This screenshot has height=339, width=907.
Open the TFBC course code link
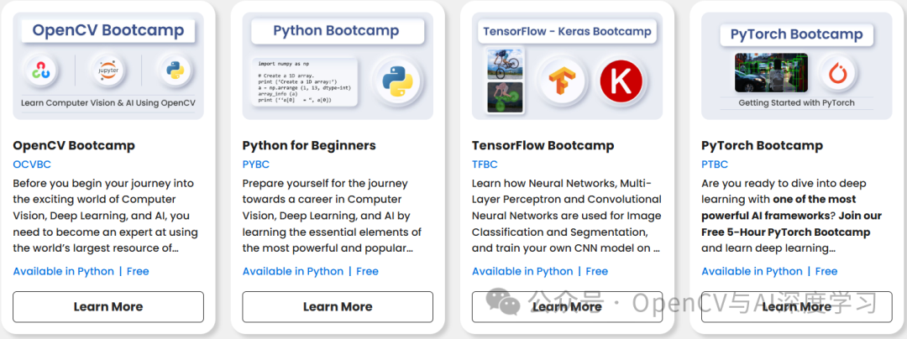coord(487,164)
